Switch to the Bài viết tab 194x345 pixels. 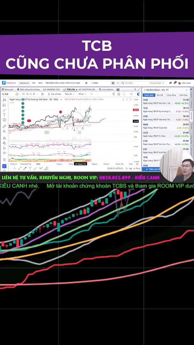160,95
